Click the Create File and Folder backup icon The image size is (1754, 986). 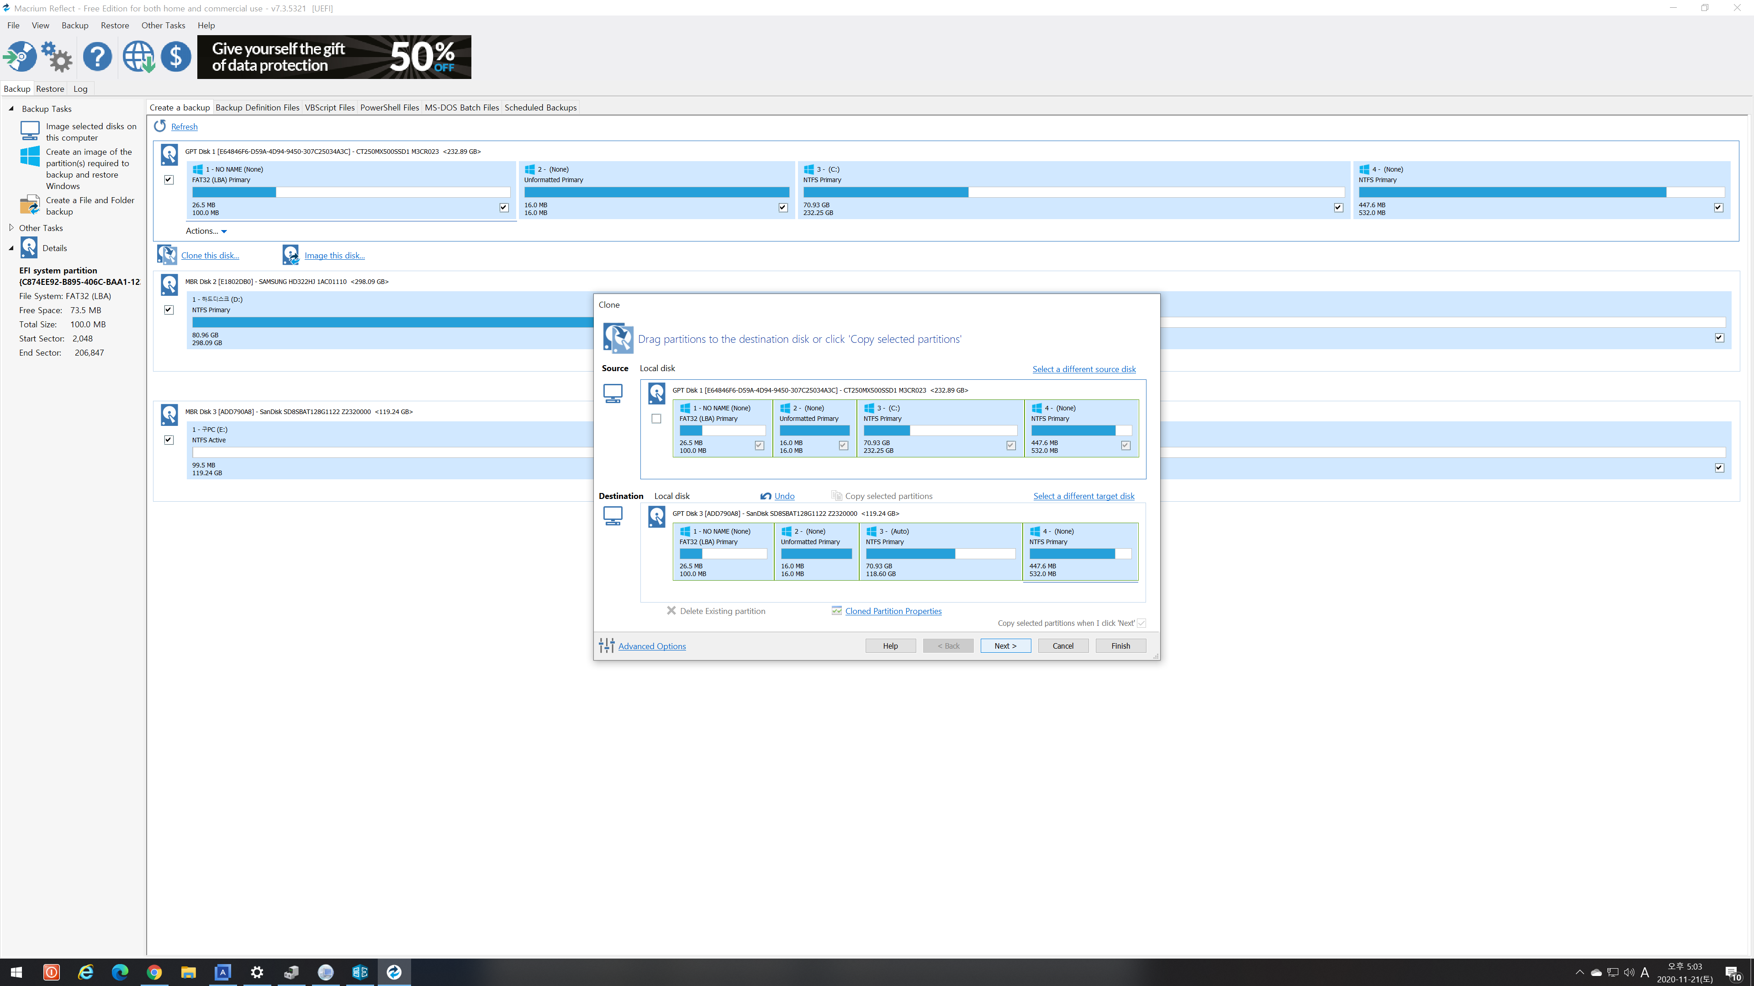pos(30,205)
